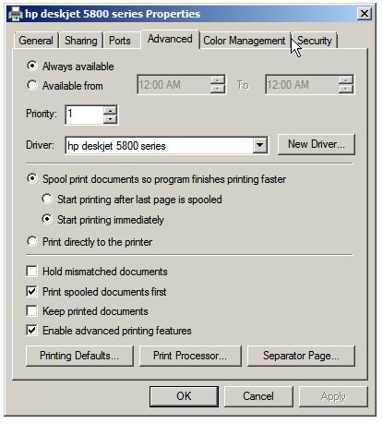
Task: Click the To end time field
Action: click(302, 85)
